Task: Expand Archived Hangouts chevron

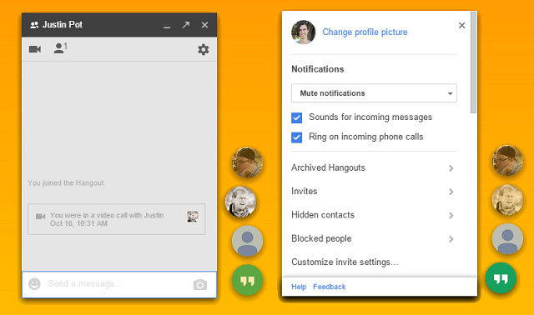Action: coord(451,168)
